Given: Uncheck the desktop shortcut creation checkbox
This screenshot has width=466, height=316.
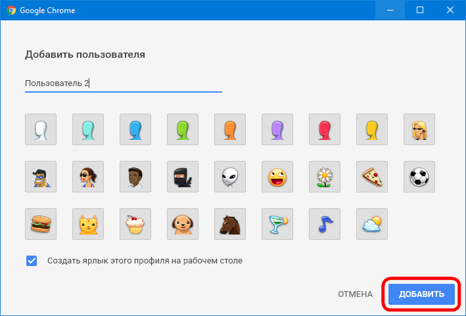Looking at the screenshot, I should (x=32, y=261).
